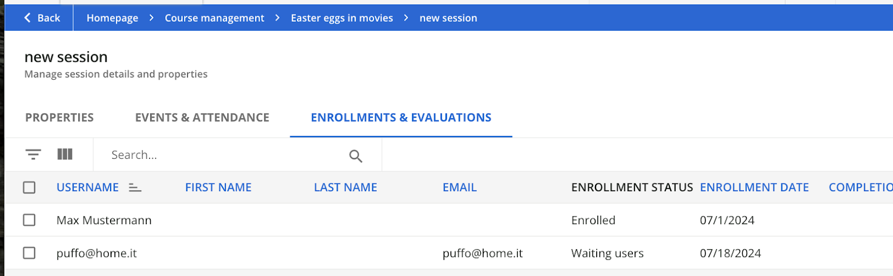Click the chevron before new session breadcrumb
Image resolution: width=893 pixels, height=276 pixels.
coord(406,18)
